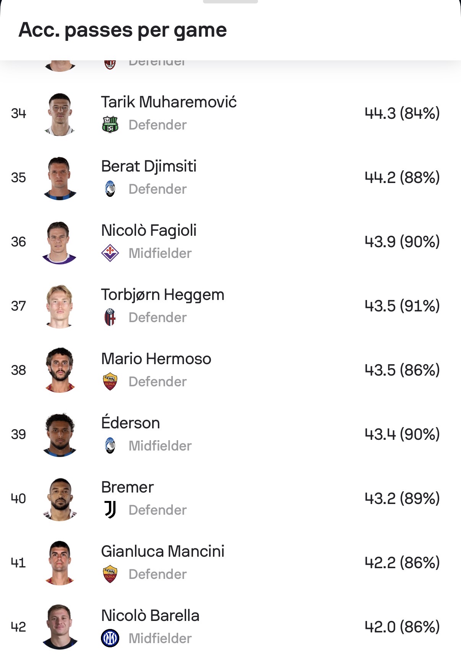Select Nicolò Barella's 42.0 (86%) stat
The width and height of the screenshot is (461, 658).
[x=402, y=627]
